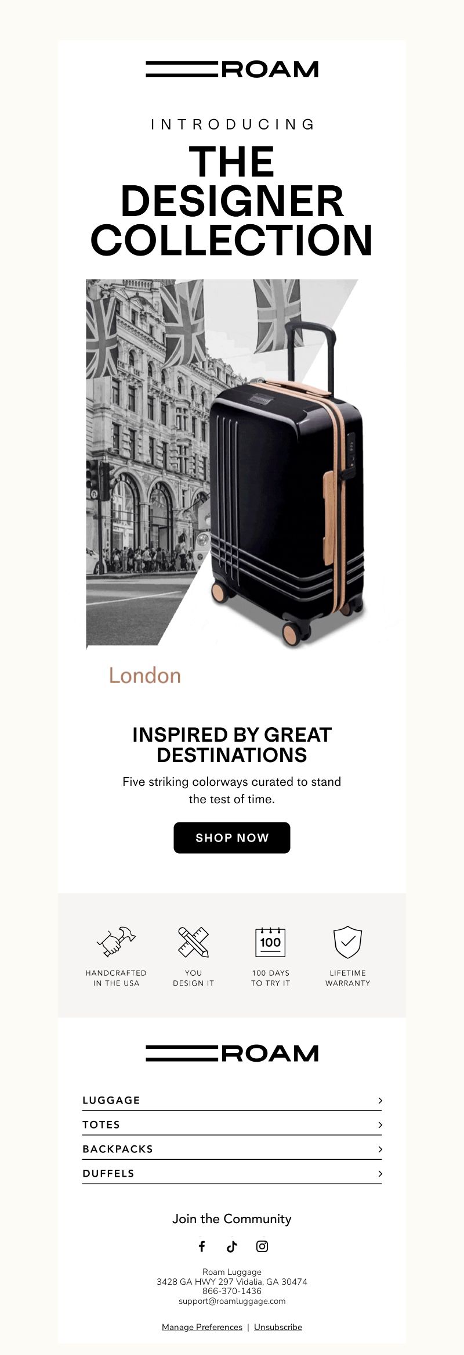Viewport: 464px width, 1355px height.
Task: Click the support@roamluggage.com email address
Action: click(232, 1300)
